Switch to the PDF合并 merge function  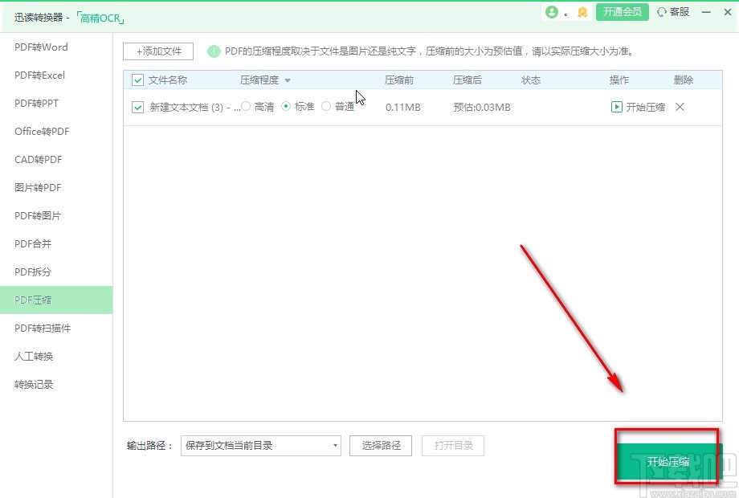[32, 243]
